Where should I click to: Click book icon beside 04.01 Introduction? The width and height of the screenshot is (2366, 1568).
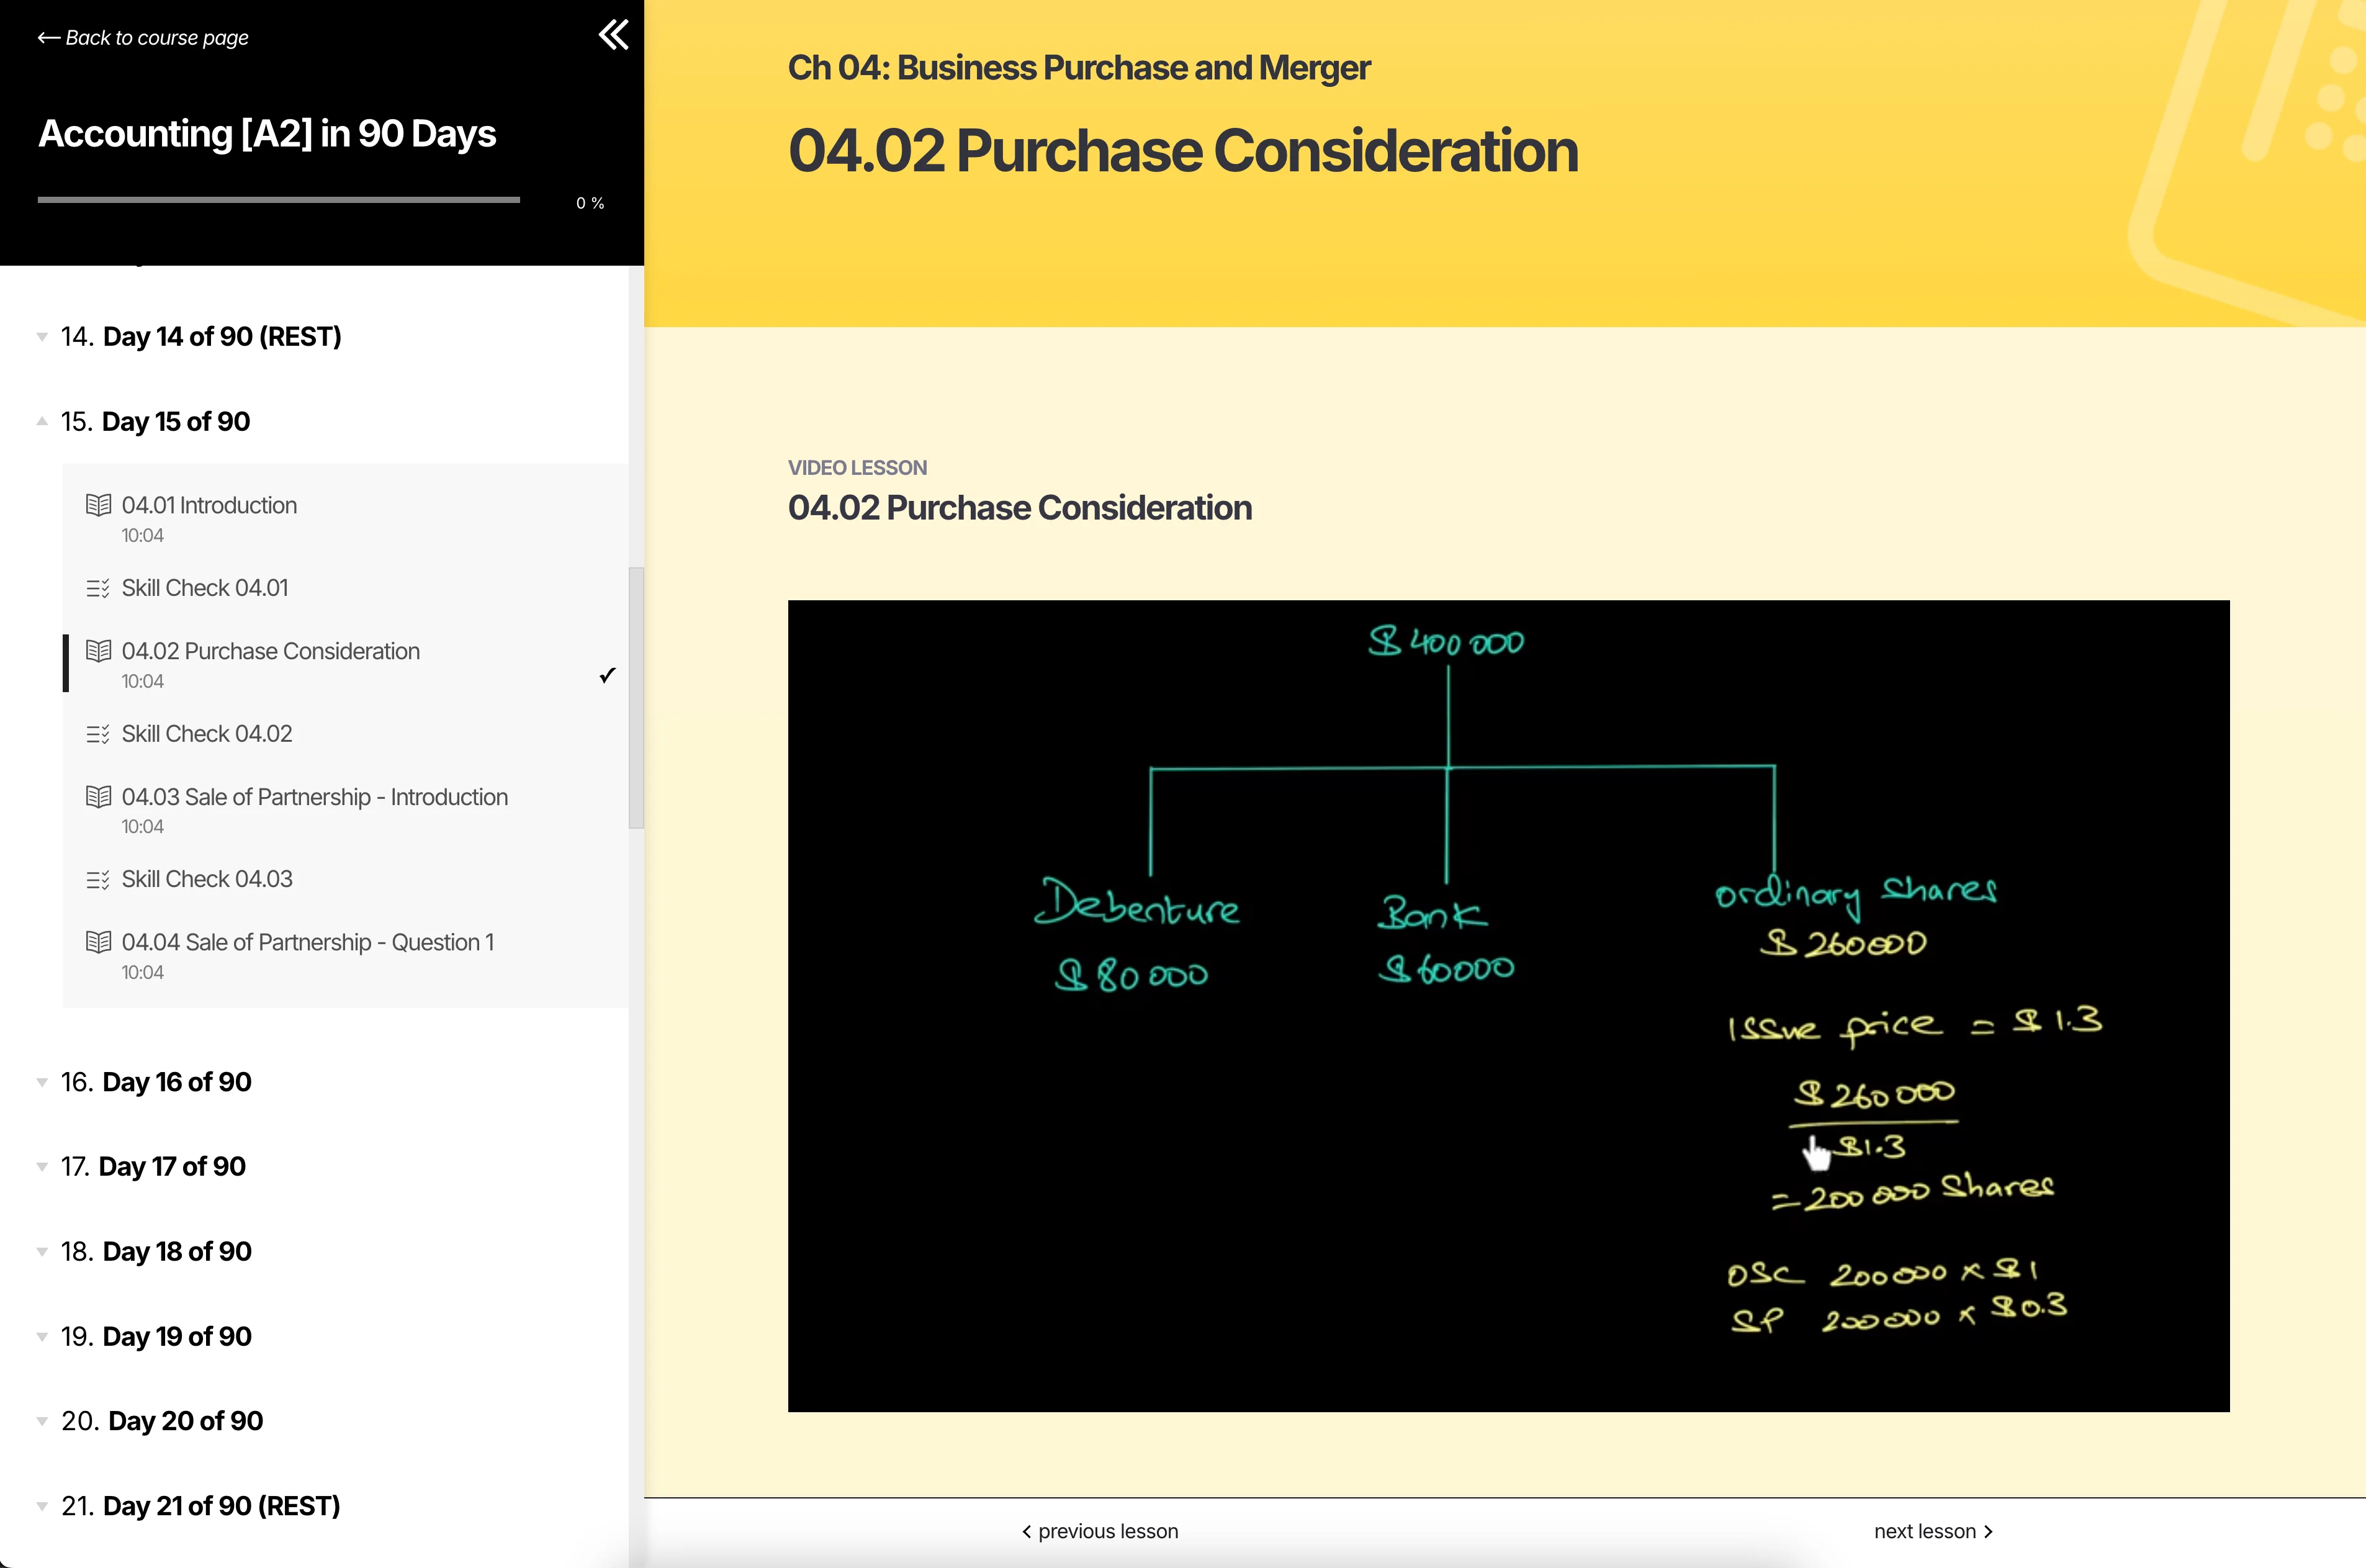[x=98, y=505]
